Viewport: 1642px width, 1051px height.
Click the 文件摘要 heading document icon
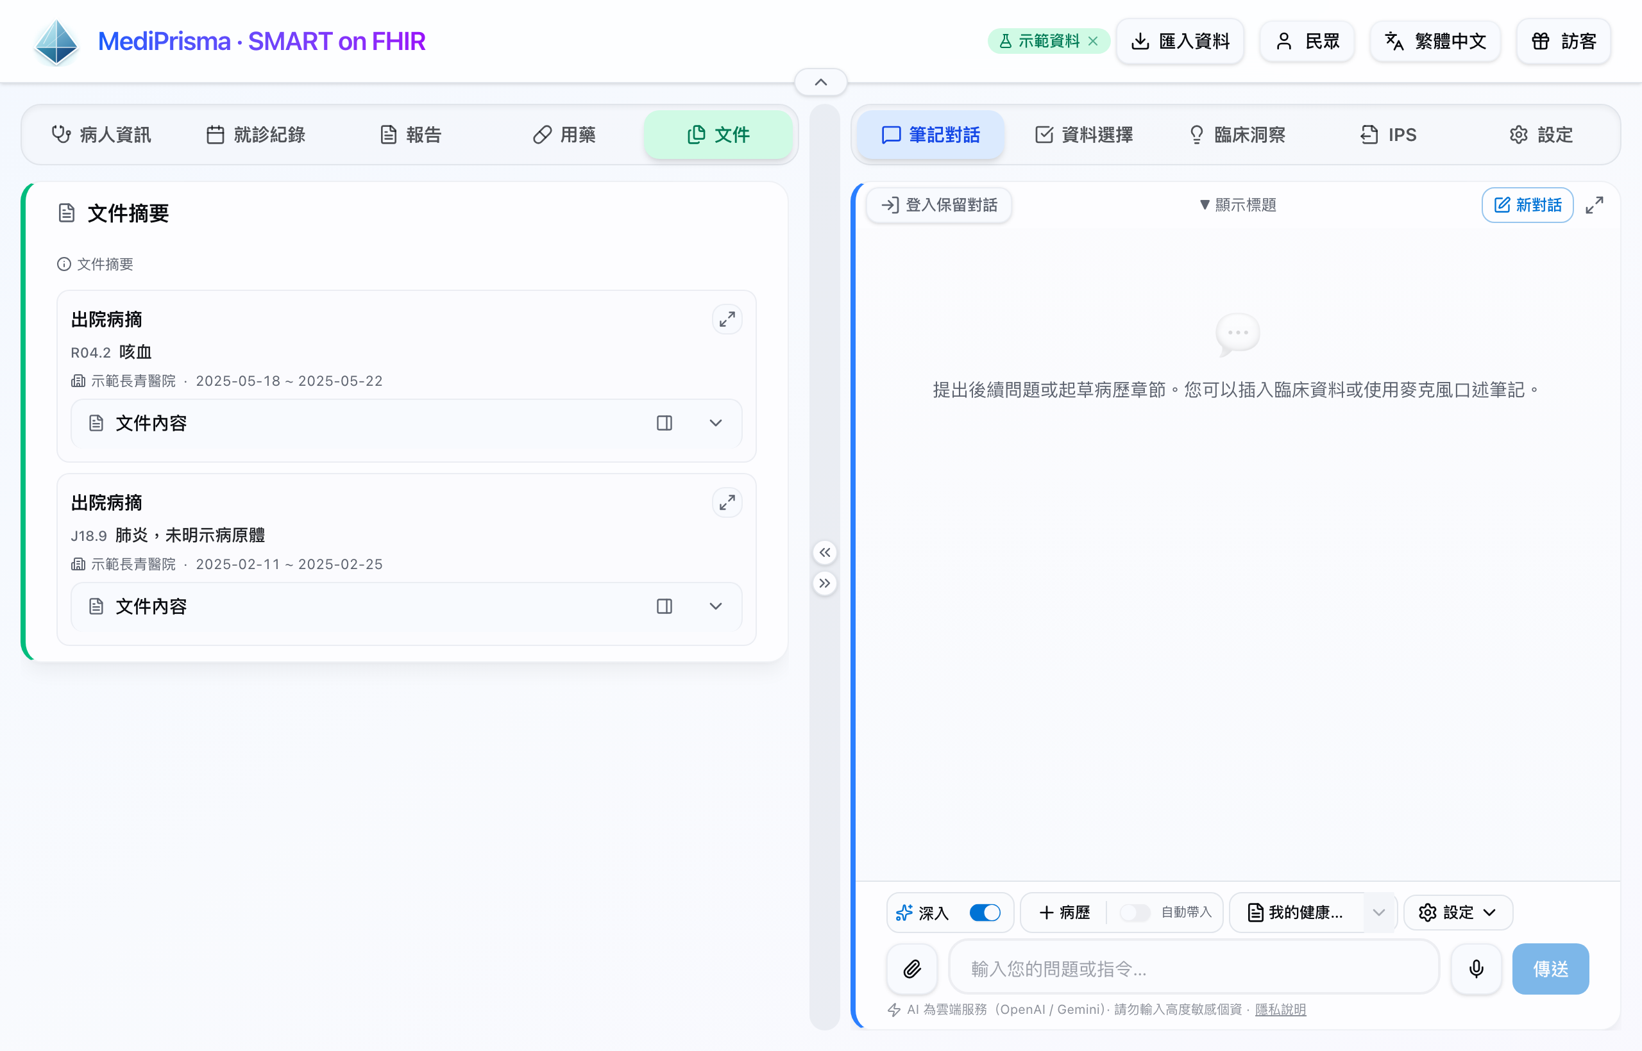[x=66, y=213]
